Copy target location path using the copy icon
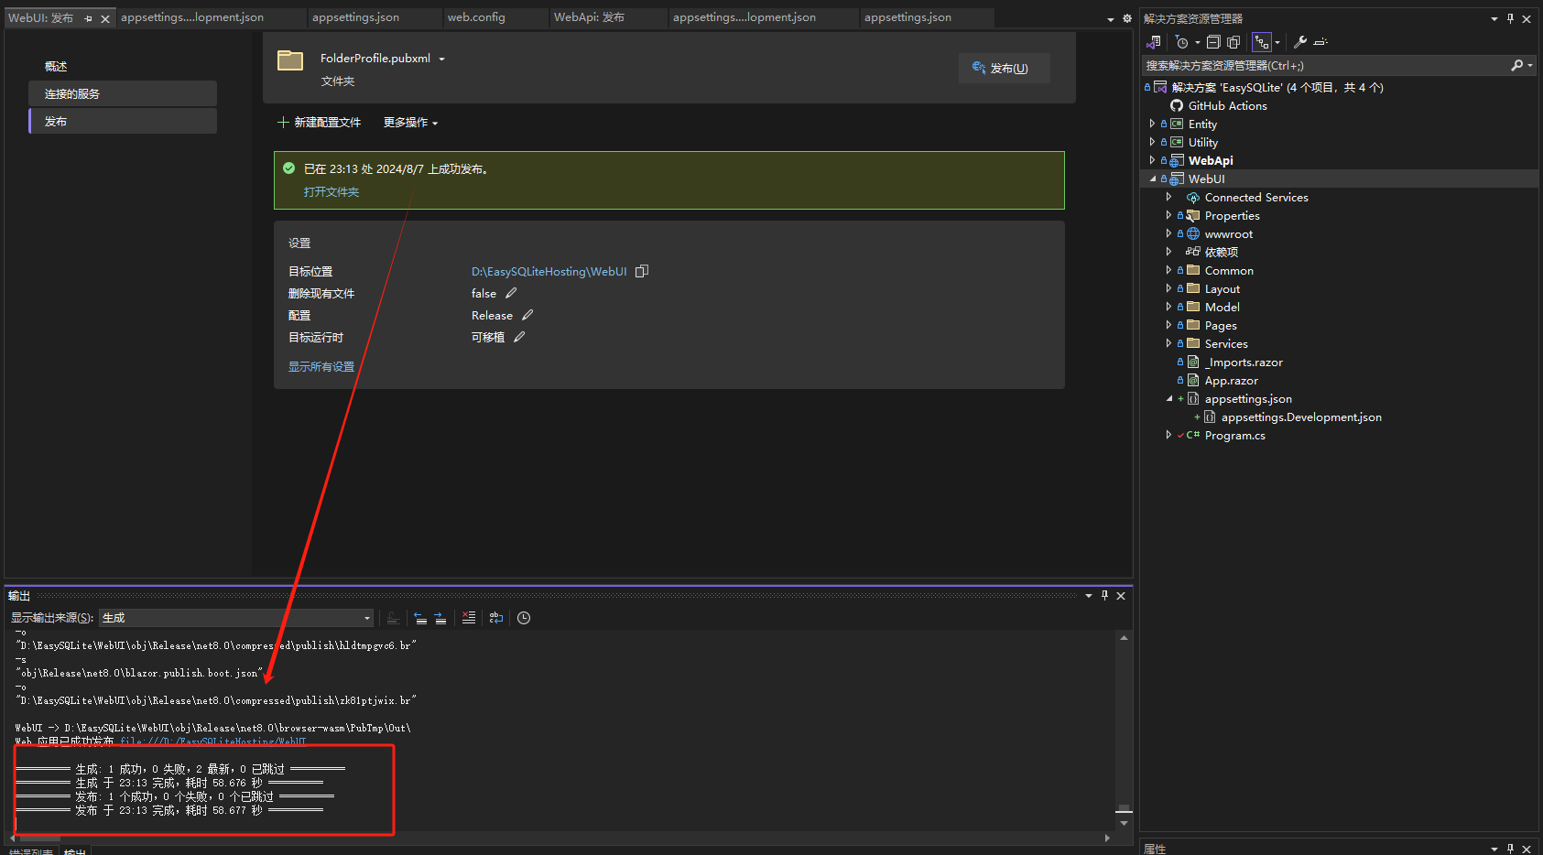Image resolution: width=1543 pixels, height=855 pixels. 642,271
